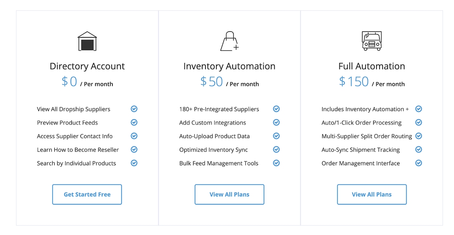Click the Get Started Free button
The image size is (454, 235).
87,195
